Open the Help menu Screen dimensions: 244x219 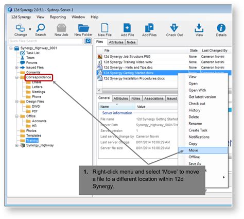pos(95,17)
